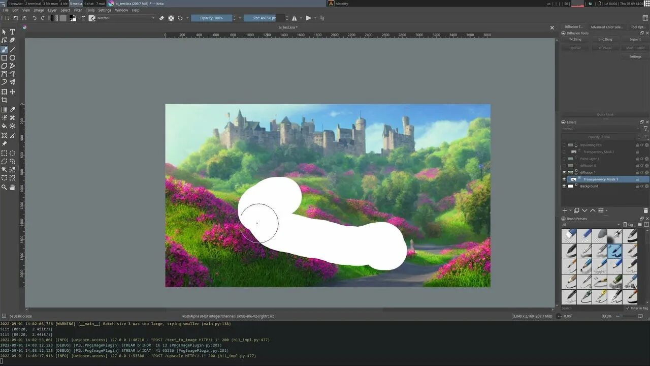The image size is (650, 366).
Task: Select the Move tool
Action: (12, 92)
